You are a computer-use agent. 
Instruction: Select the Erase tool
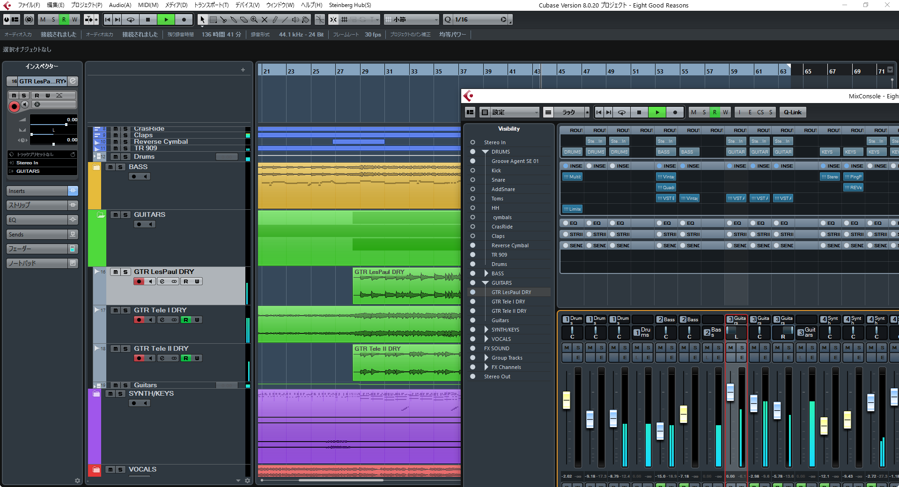[244, 20]
